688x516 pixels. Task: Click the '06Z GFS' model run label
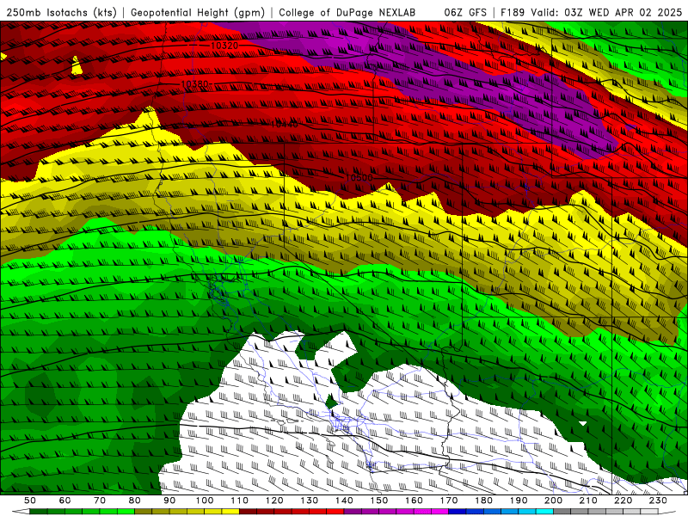(465, 13)
